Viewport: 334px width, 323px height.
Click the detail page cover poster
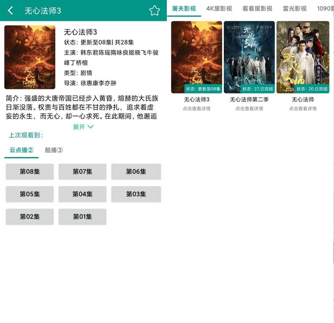tap(30, 57)
